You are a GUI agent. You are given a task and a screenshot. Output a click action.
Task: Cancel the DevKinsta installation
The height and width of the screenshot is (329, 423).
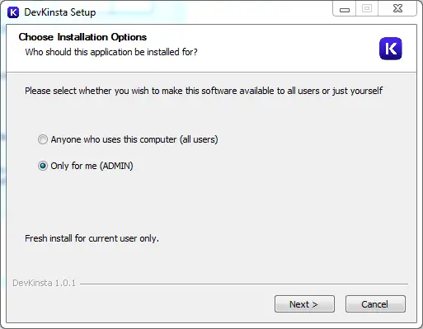tap(375, 304)
